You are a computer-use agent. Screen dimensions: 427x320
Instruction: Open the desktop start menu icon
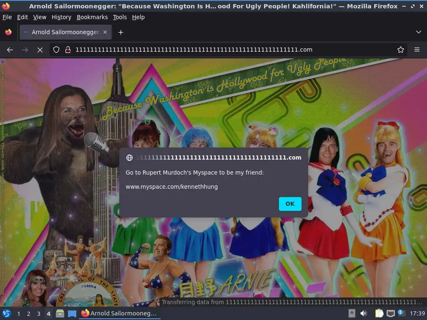tap(7, 313)
